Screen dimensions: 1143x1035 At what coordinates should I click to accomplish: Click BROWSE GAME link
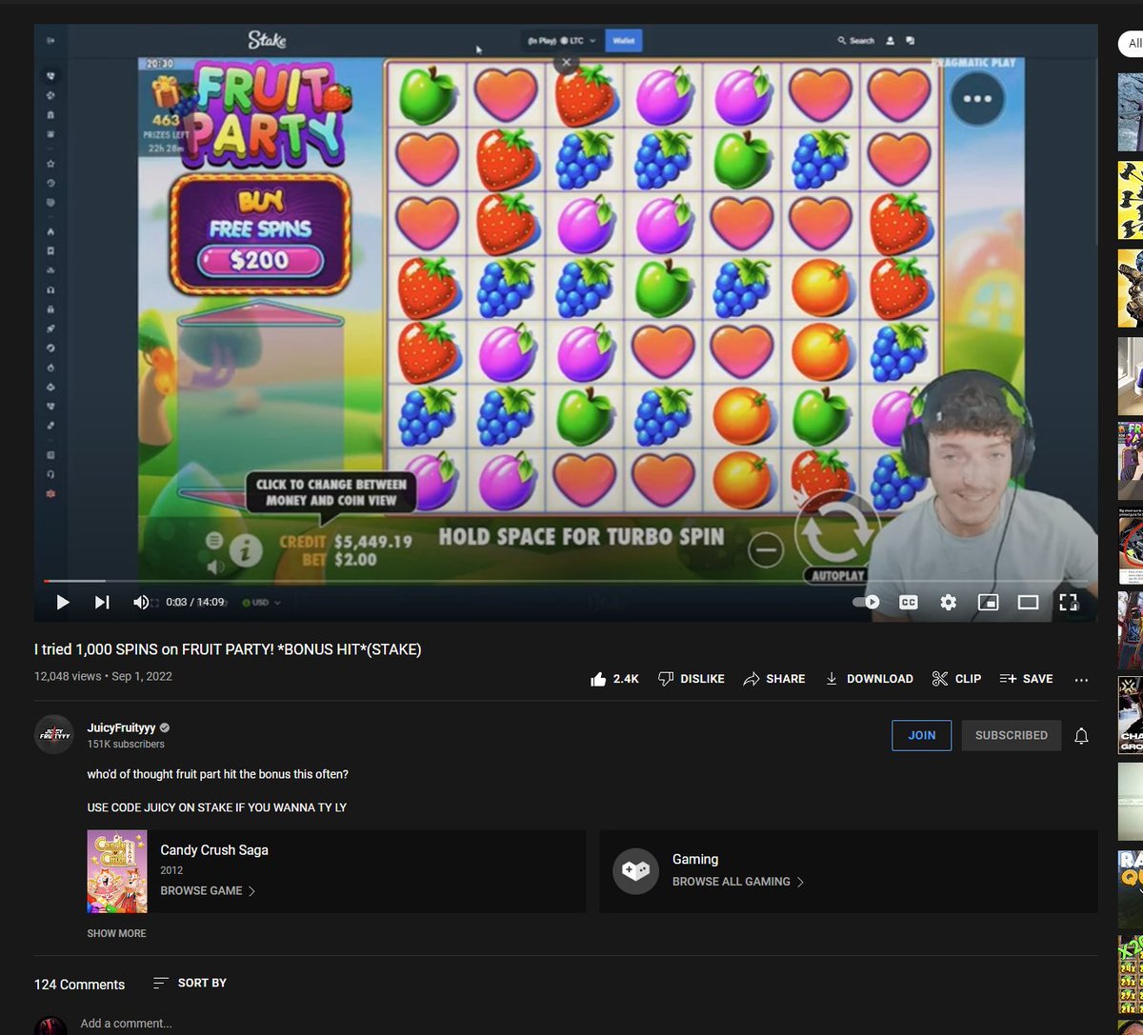click(x=208, y=890)
